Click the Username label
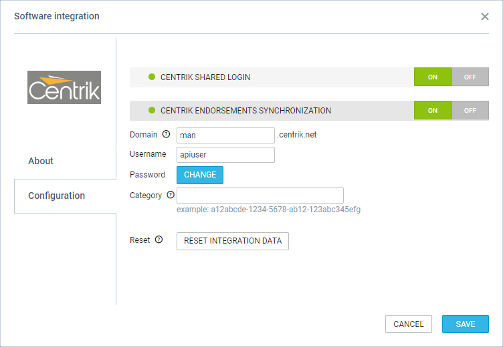Image resolution: width=503 pixels, height=347 pixels. [x=148, y=154]
